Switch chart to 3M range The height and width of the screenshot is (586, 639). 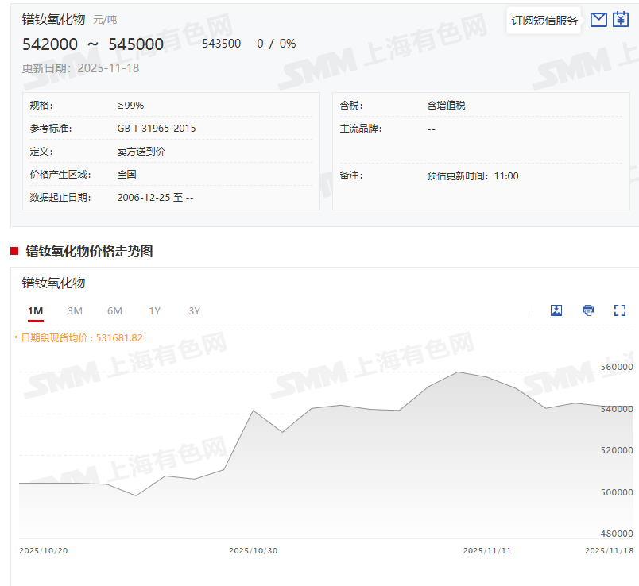coord(75,311)
